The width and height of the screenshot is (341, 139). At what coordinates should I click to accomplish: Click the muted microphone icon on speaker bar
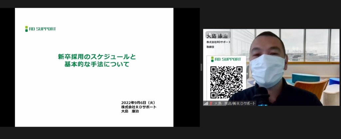(x=211, y=104)
